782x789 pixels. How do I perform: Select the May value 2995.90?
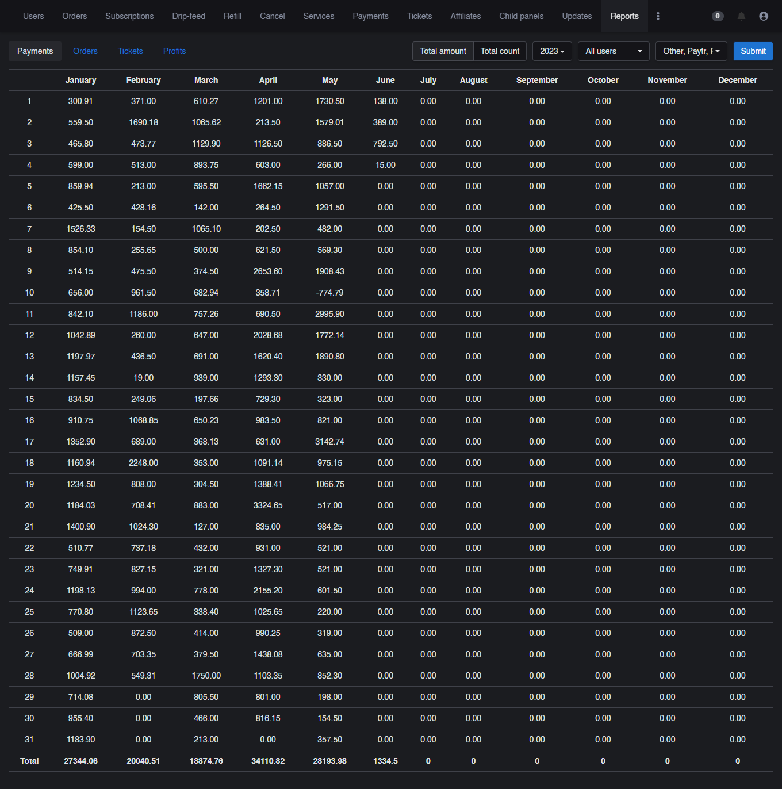point(329,314)
